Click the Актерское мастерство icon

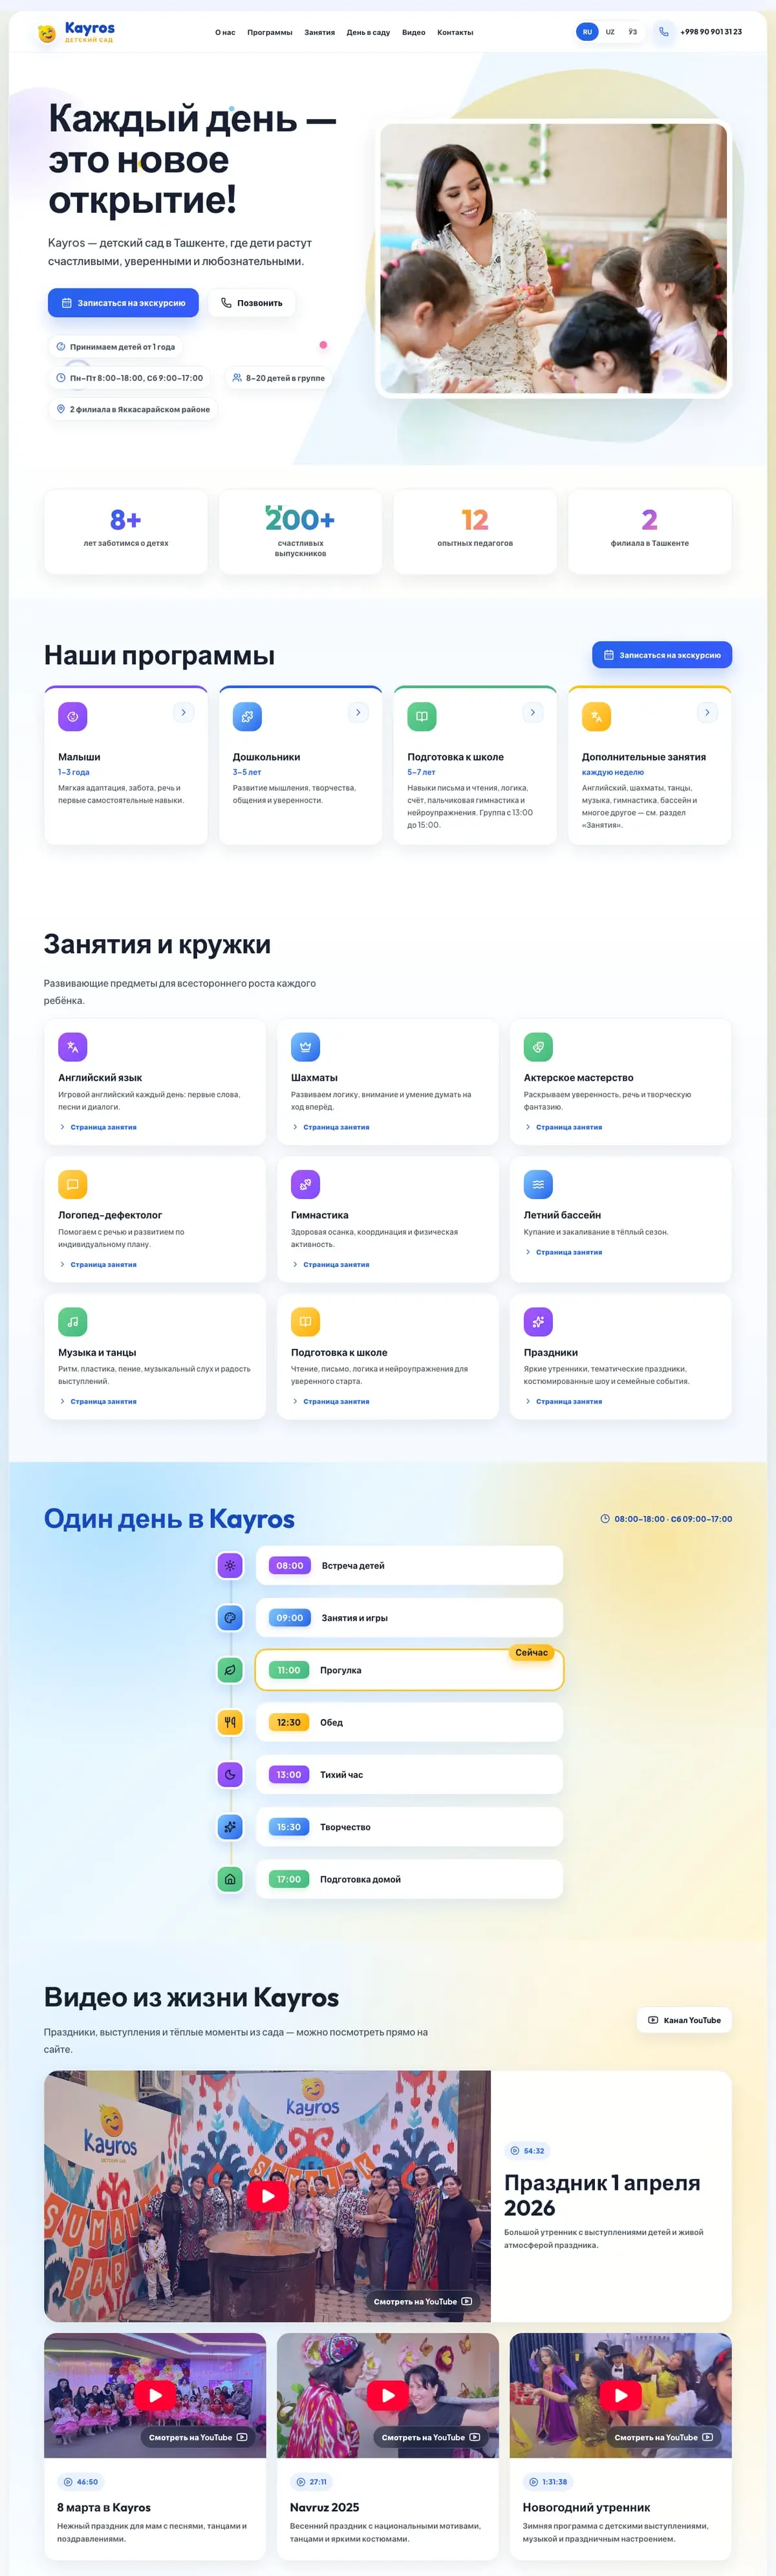pos(538,1047)
